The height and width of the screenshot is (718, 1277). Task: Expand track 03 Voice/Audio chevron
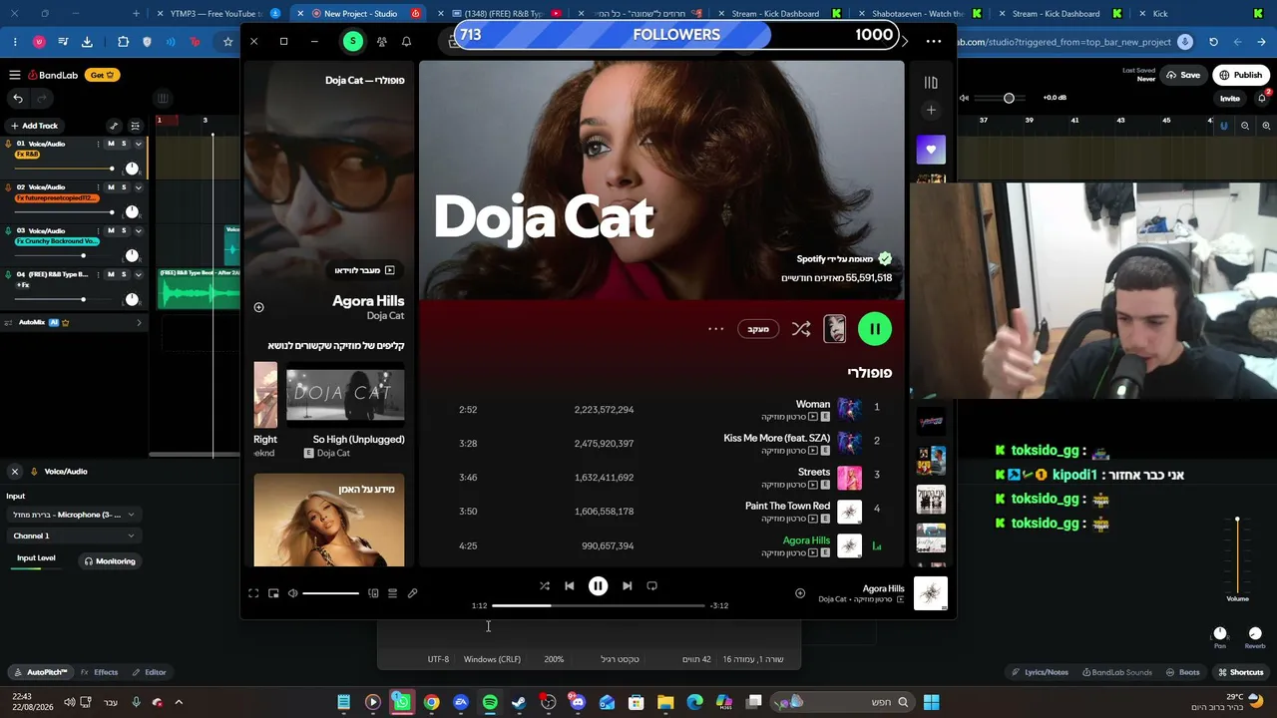click(x=138, y=230)
